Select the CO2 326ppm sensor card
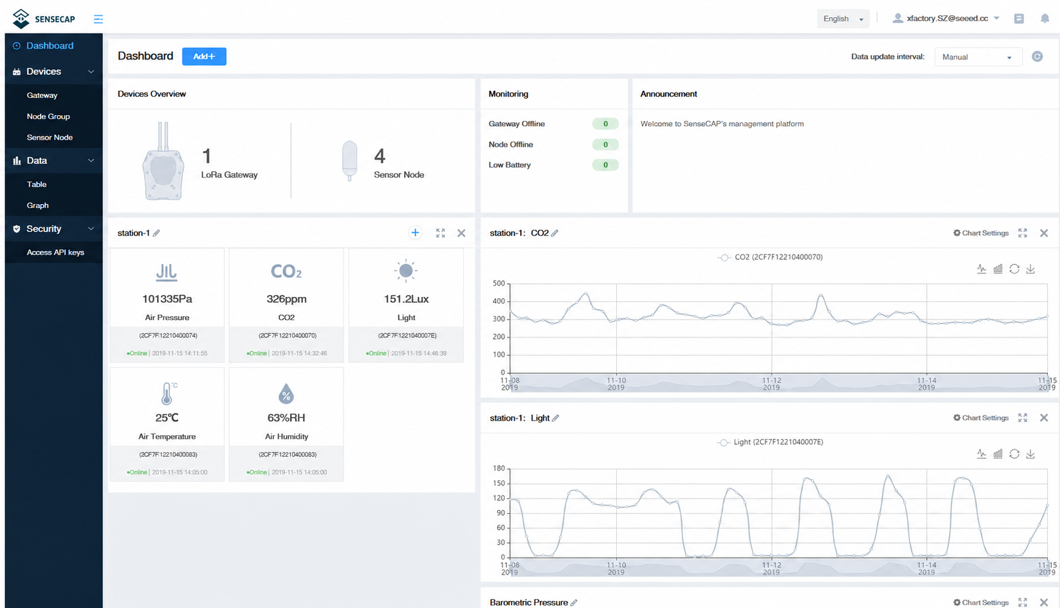1060x608 pixels. click(286, 305)
